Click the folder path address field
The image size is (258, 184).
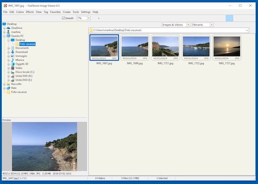[168, 30]
